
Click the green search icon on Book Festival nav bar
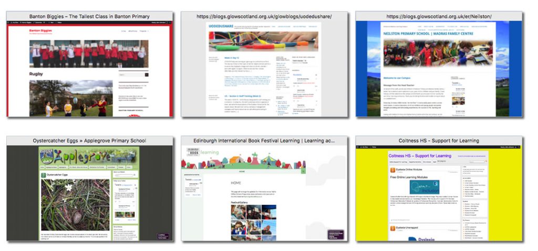(x=303, y=171)
